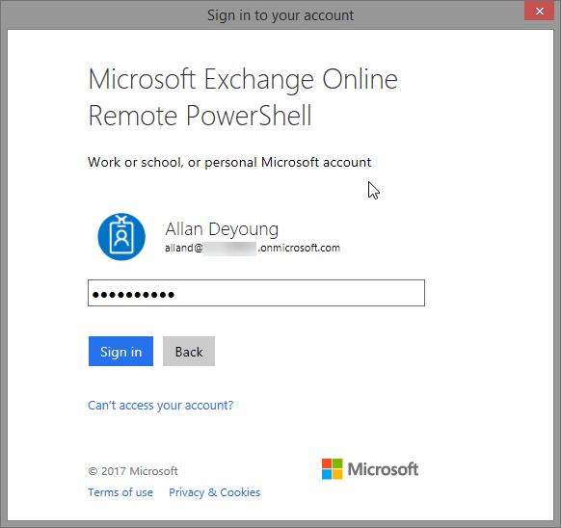The width and height of the screenshot is (561, 528).
Task: Select the Allan Deyoung account name
Action: point(222,229)
